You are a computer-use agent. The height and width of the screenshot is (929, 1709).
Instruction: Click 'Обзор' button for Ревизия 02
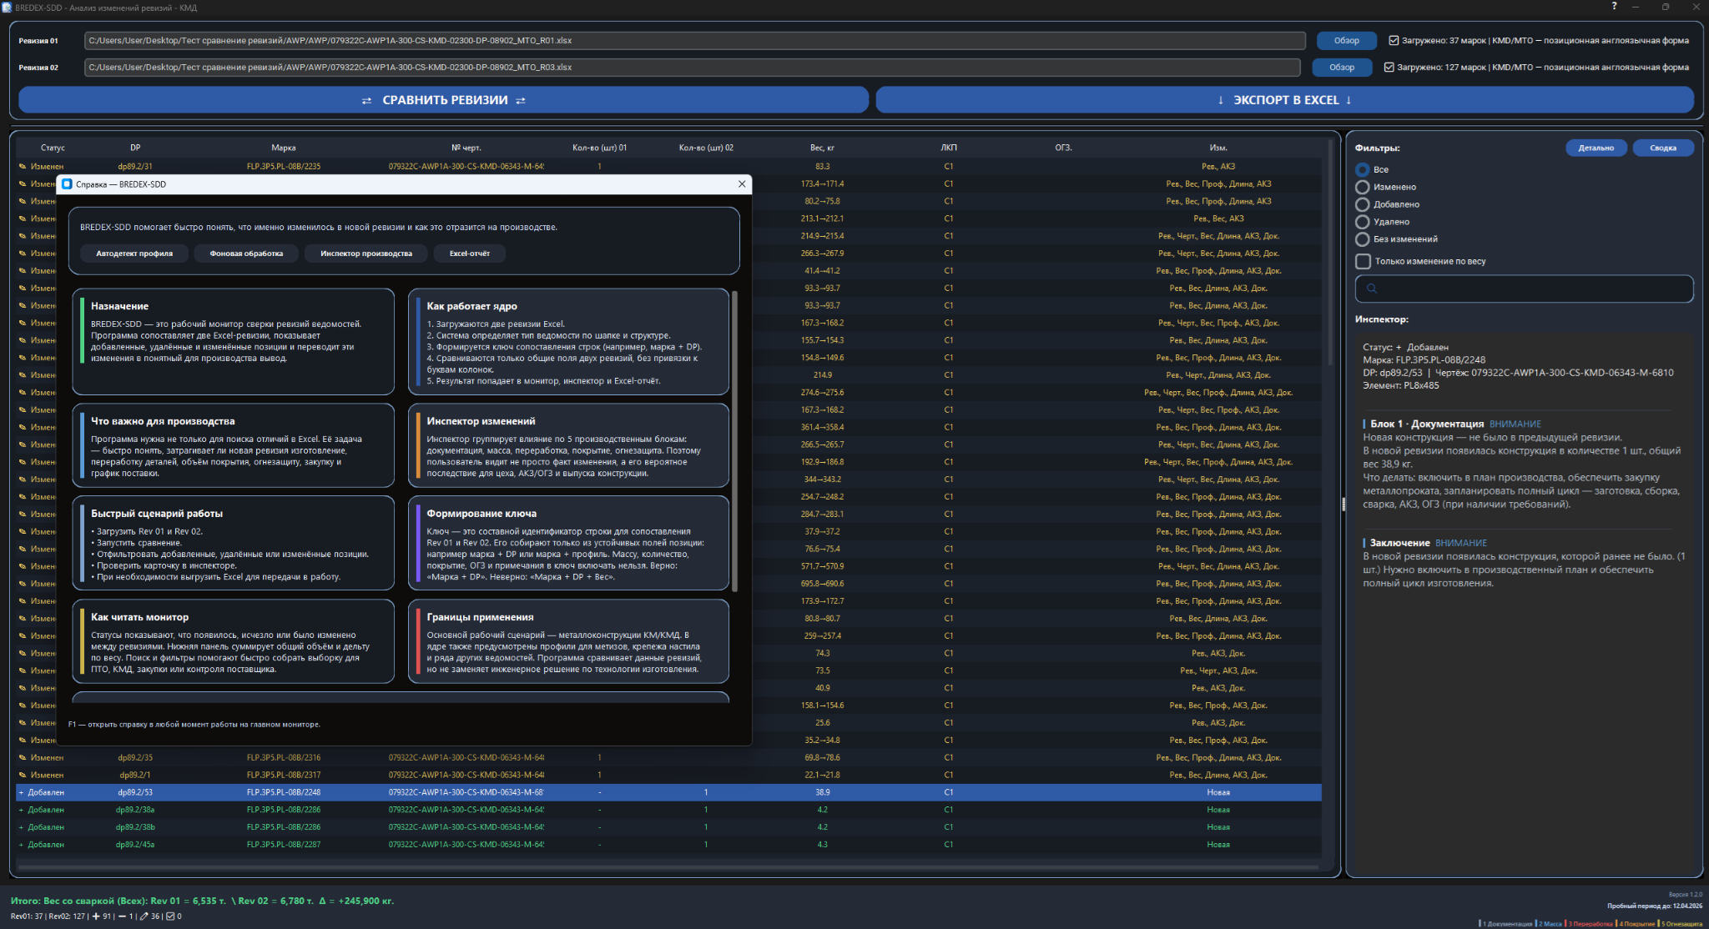coord(1342,68)
